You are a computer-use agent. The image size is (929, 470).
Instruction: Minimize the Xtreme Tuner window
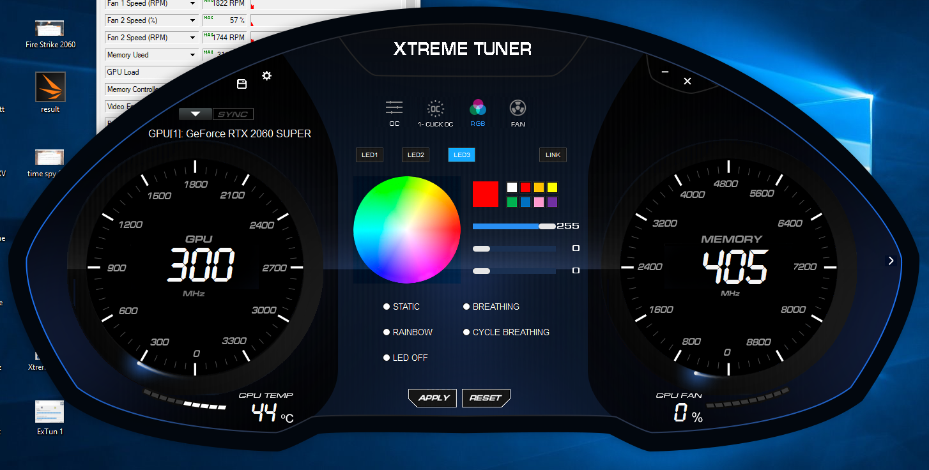665,72
